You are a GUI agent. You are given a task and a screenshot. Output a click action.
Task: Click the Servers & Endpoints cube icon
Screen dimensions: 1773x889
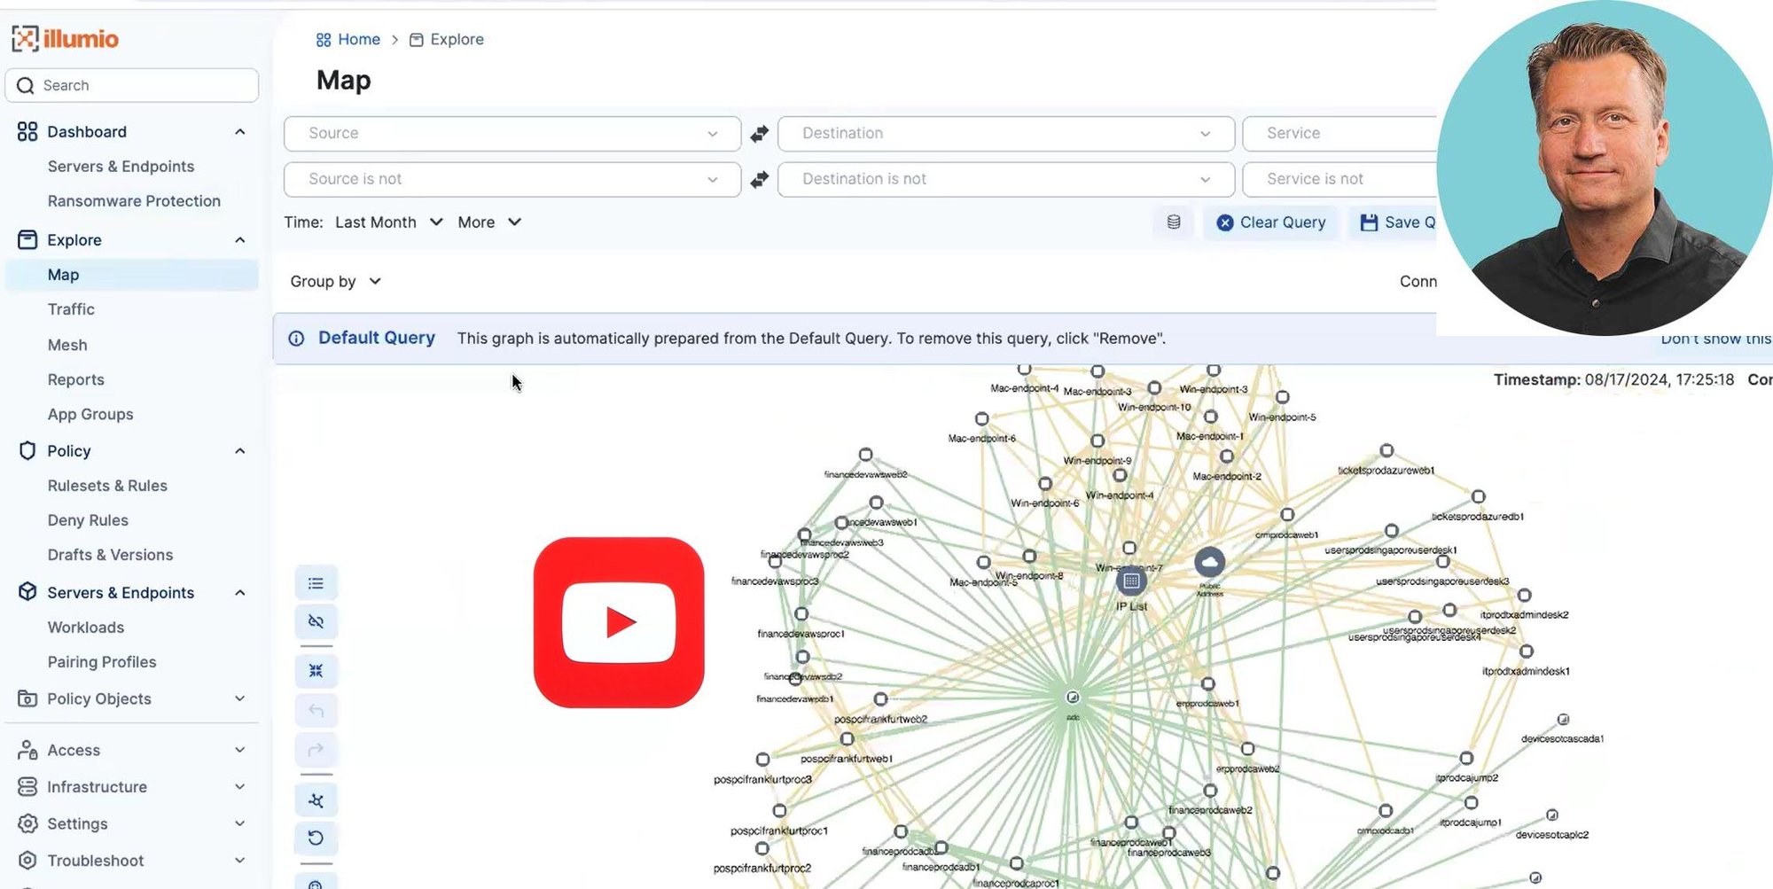pyautogui.click(x=27, y=592)
